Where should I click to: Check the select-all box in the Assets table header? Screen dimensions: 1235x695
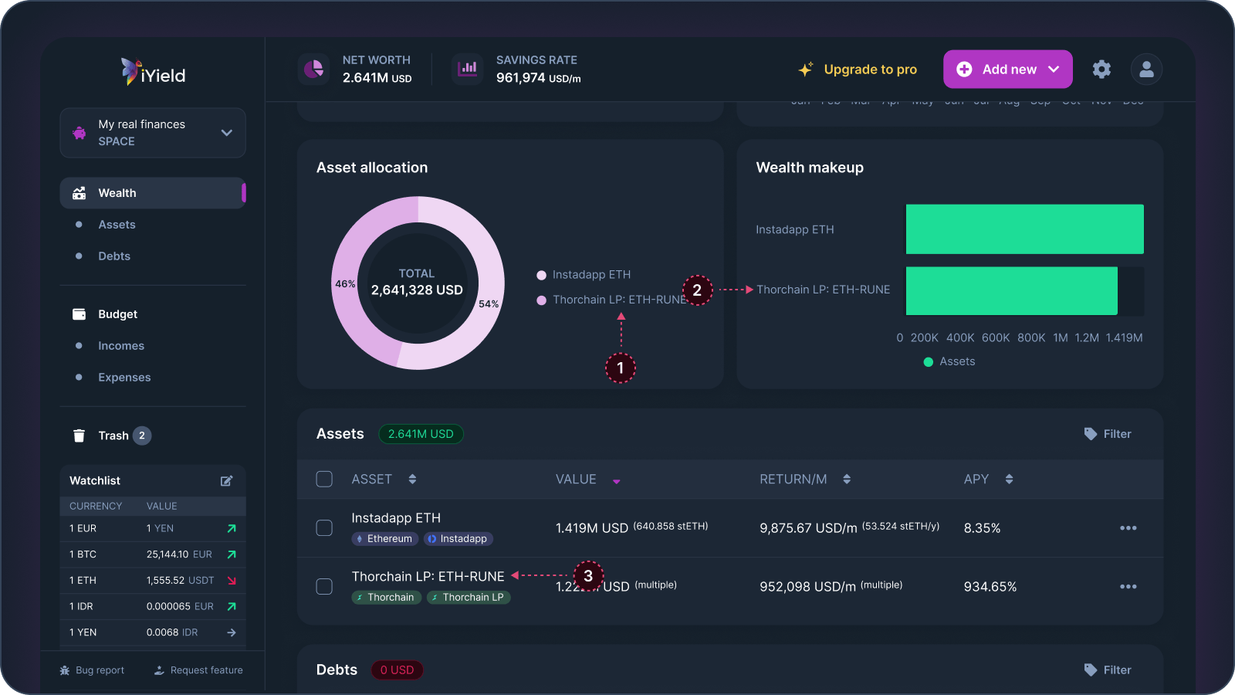pyautogui.click(x=324, y=479)
